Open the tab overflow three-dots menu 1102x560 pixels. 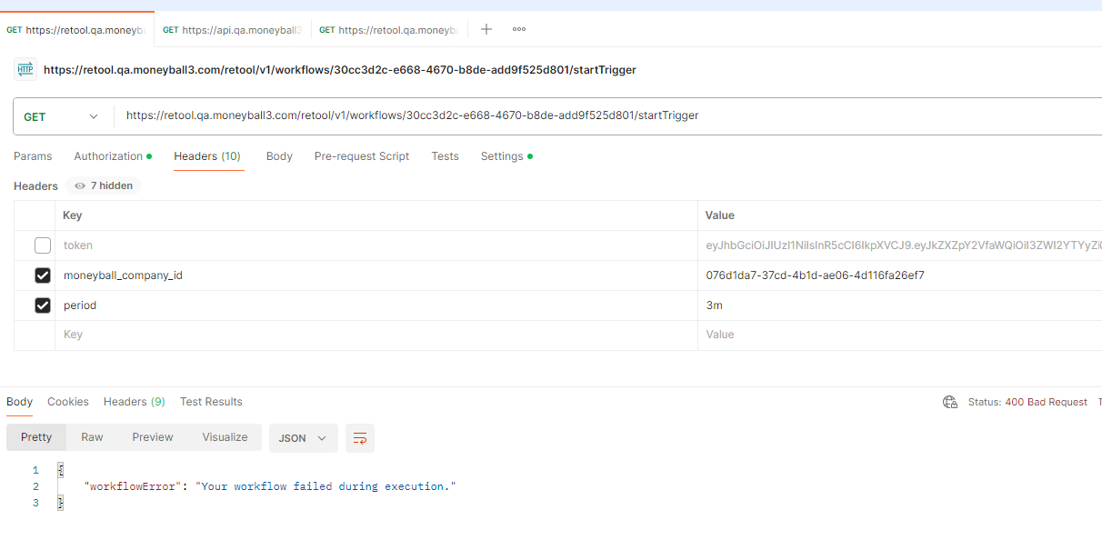(x=519, y=29)
